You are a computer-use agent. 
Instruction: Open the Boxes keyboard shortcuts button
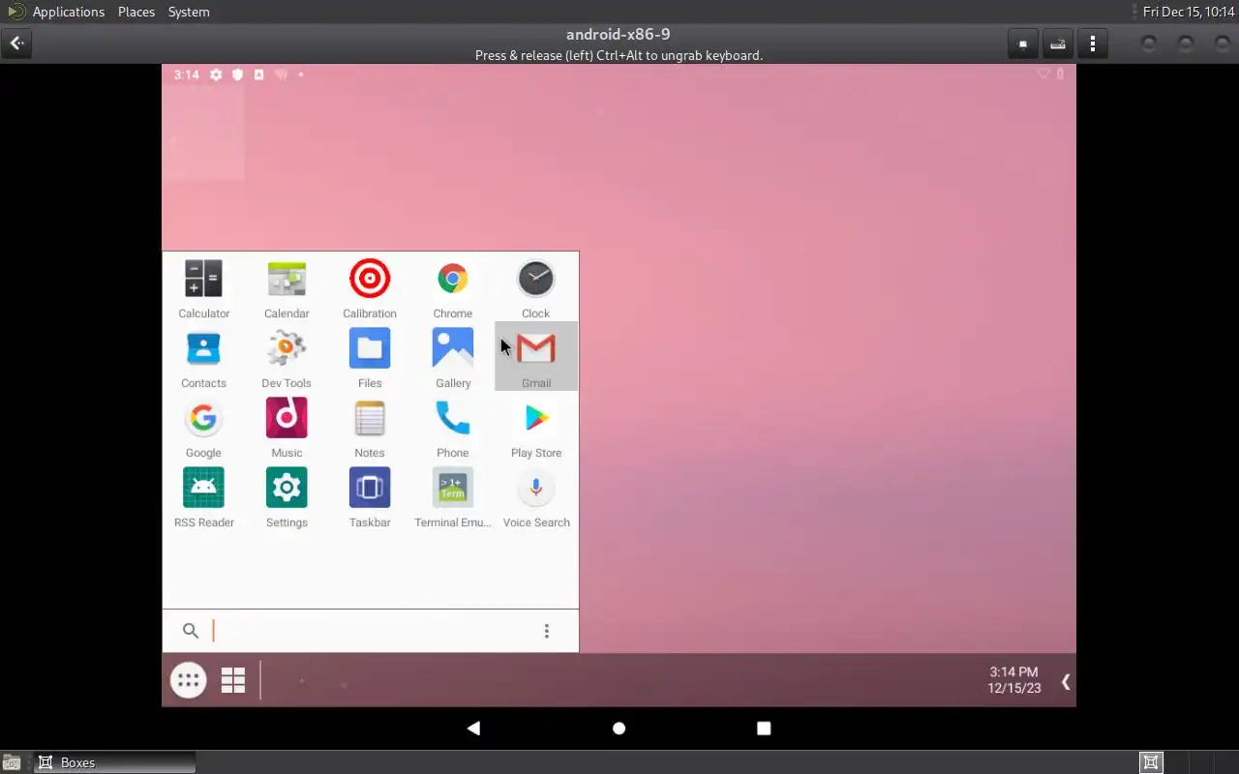1058,44
